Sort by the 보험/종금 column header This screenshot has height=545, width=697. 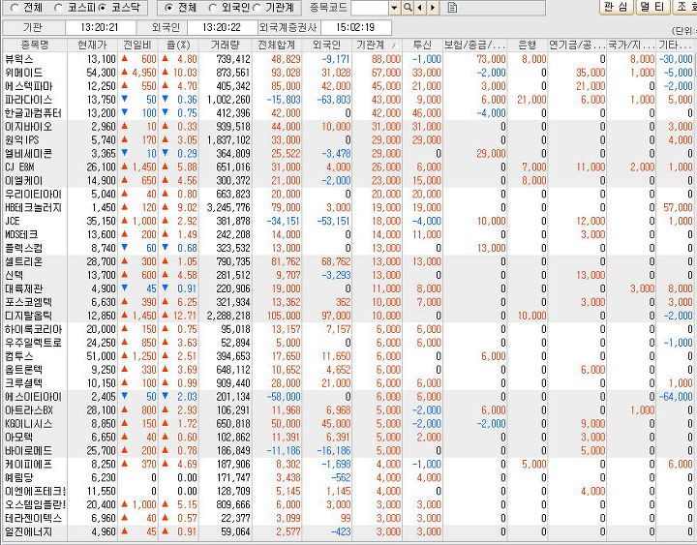[x=474, y=45]
